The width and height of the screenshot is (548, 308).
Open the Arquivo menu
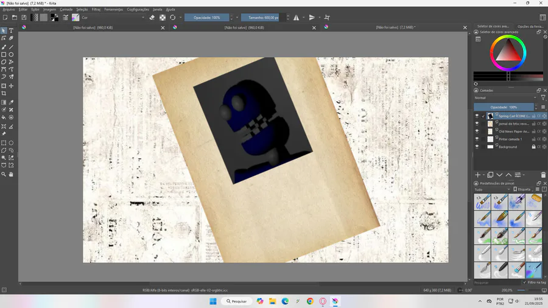coord(9,9)
